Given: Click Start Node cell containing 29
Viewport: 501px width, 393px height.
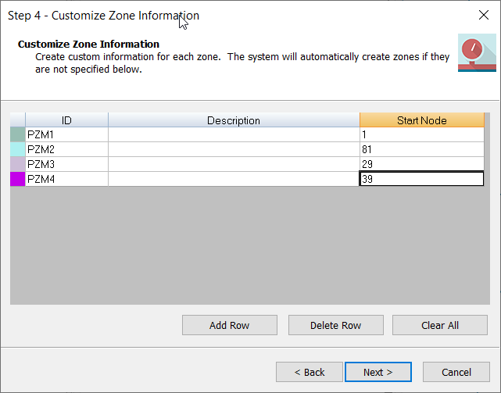Looking at the screenshot, I should 421,164.
